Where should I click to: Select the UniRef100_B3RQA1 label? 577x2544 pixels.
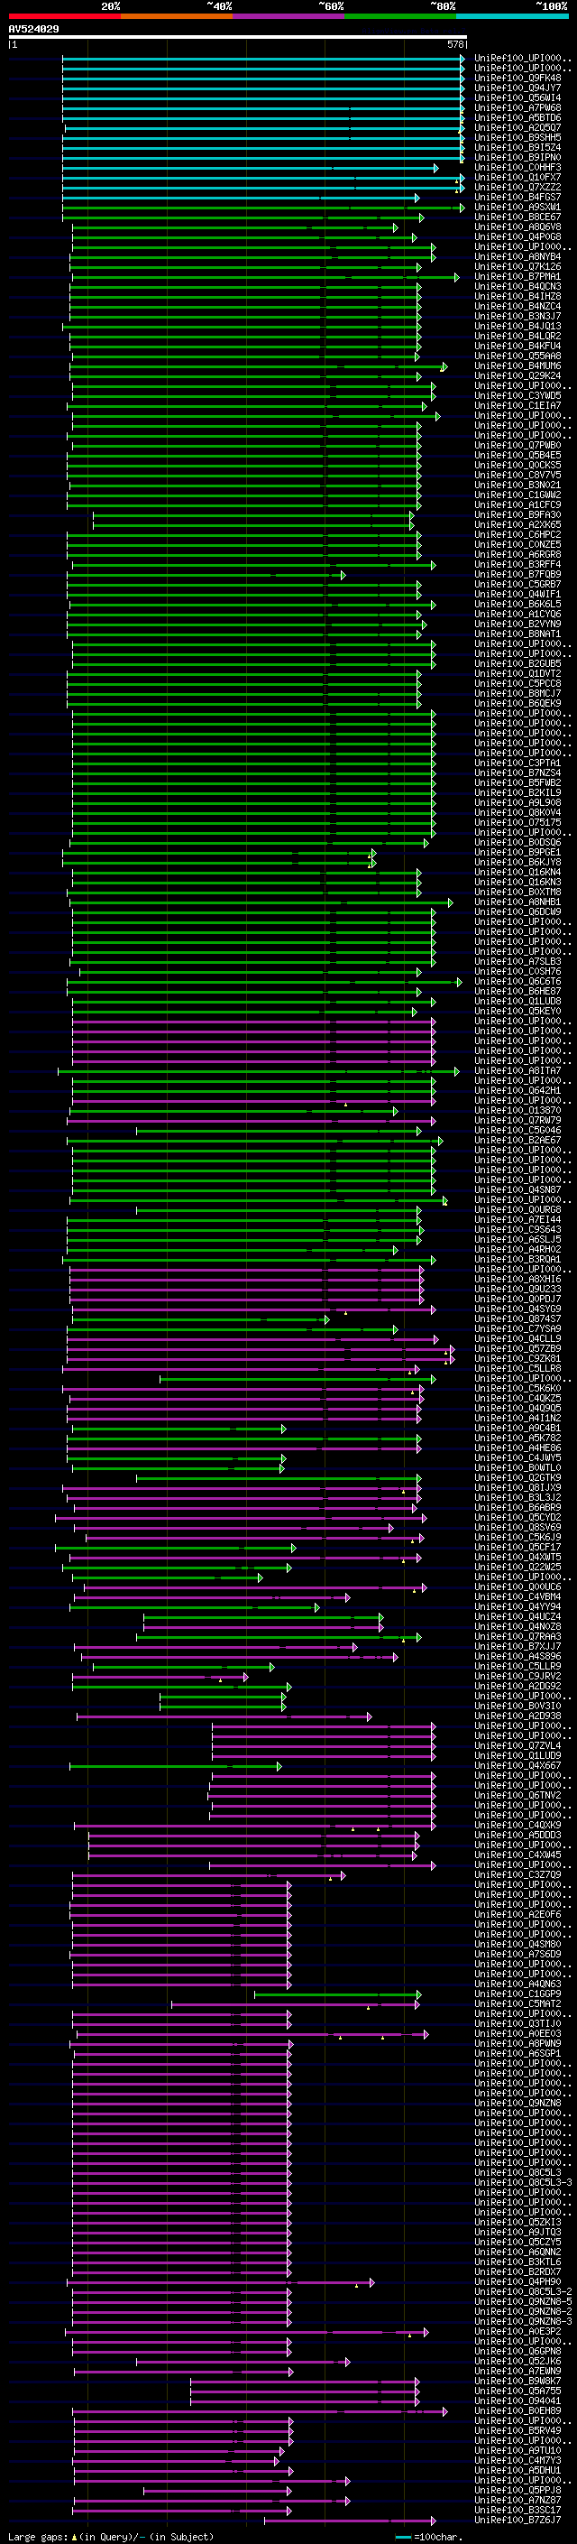517,1259
